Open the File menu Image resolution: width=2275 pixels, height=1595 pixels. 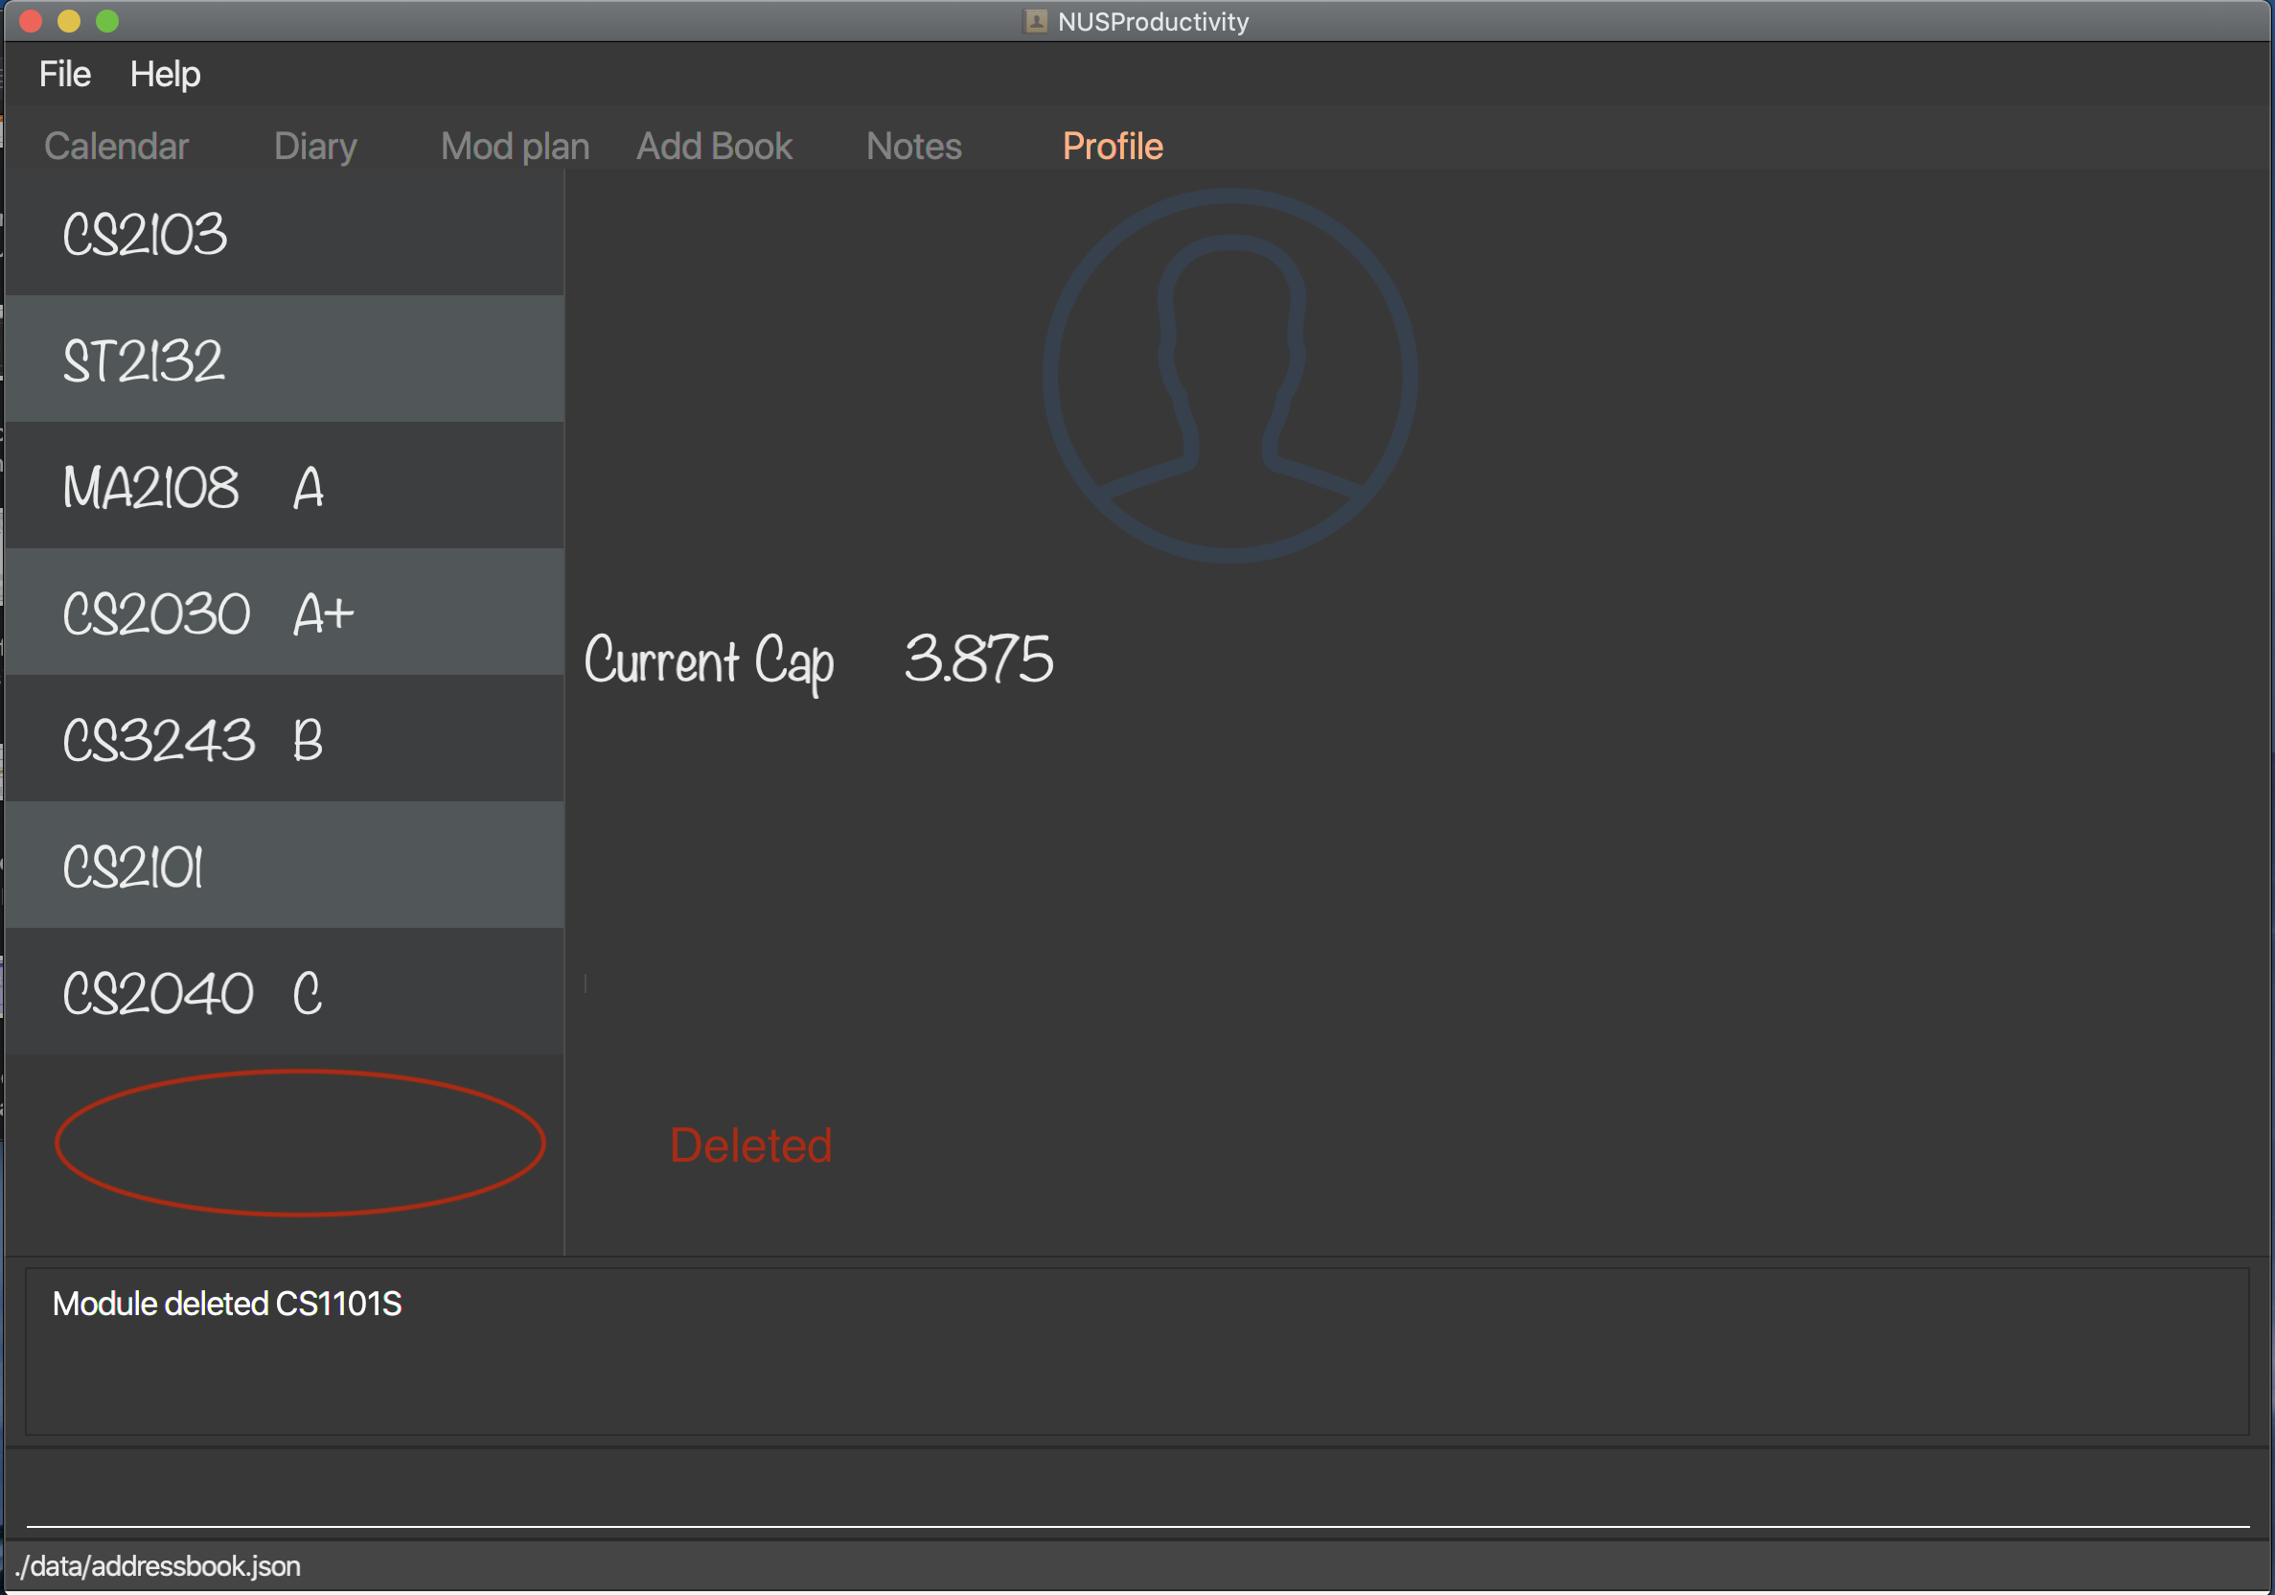[64, 75]
